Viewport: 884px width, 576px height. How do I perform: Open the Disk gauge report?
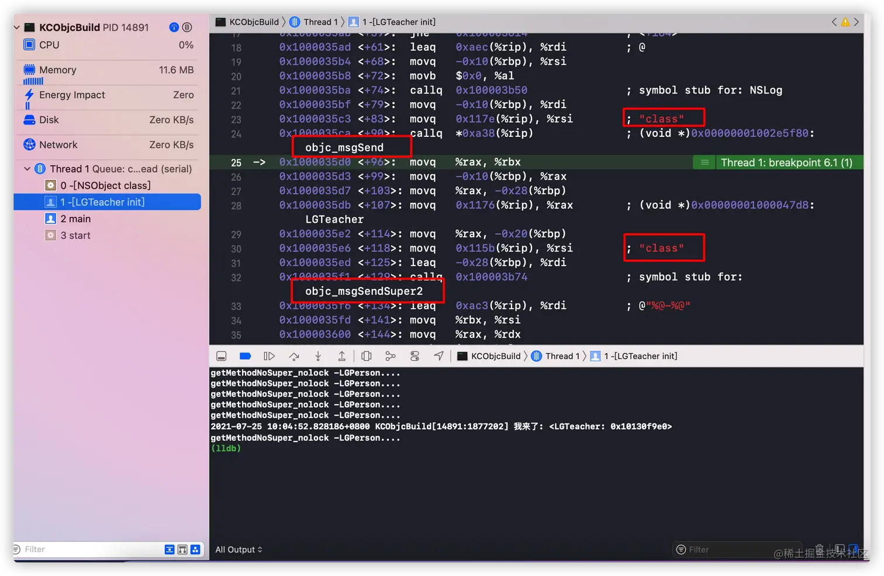pos(108,120)
